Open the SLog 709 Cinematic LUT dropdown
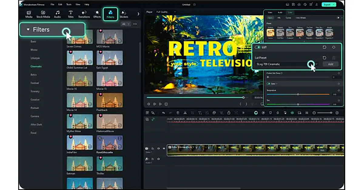 pyautogui.click(x=287, y=64)
